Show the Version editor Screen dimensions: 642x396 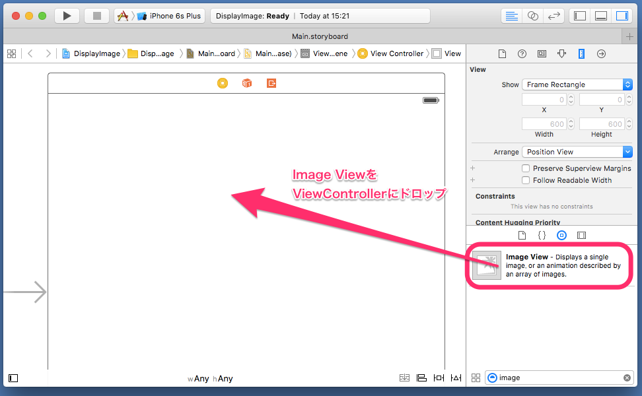point(554,16)
